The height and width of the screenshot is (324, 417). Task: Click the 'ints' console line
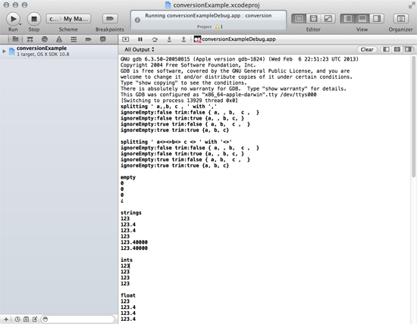(127, 260)
